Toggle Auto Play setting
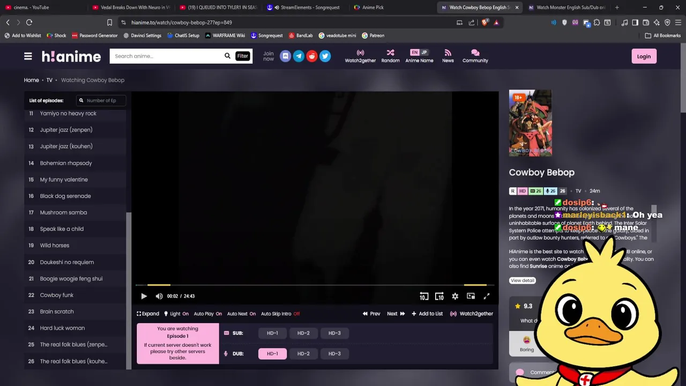This screenshot has height=386, width=686. click(x=208, y=314)
